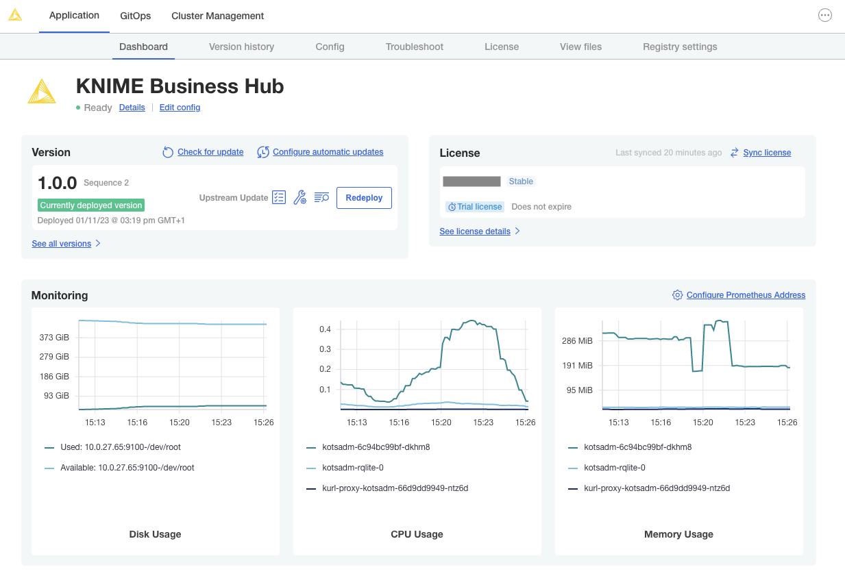Image resolution: width=845 pixels, height=578 pixels.
Task: Expand the See license details chevron
Action: tap(517, 231)
